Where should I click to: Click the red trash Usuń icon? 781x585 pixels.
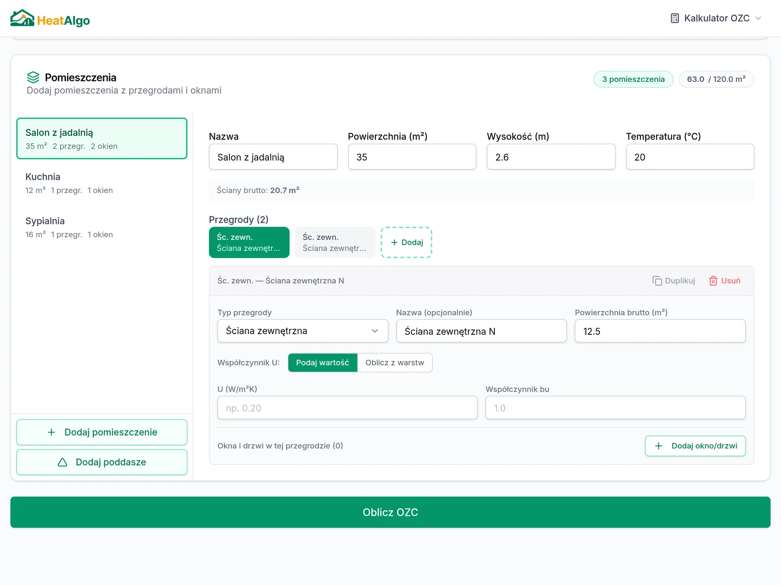pyautogui.click(x=713, y=281)
